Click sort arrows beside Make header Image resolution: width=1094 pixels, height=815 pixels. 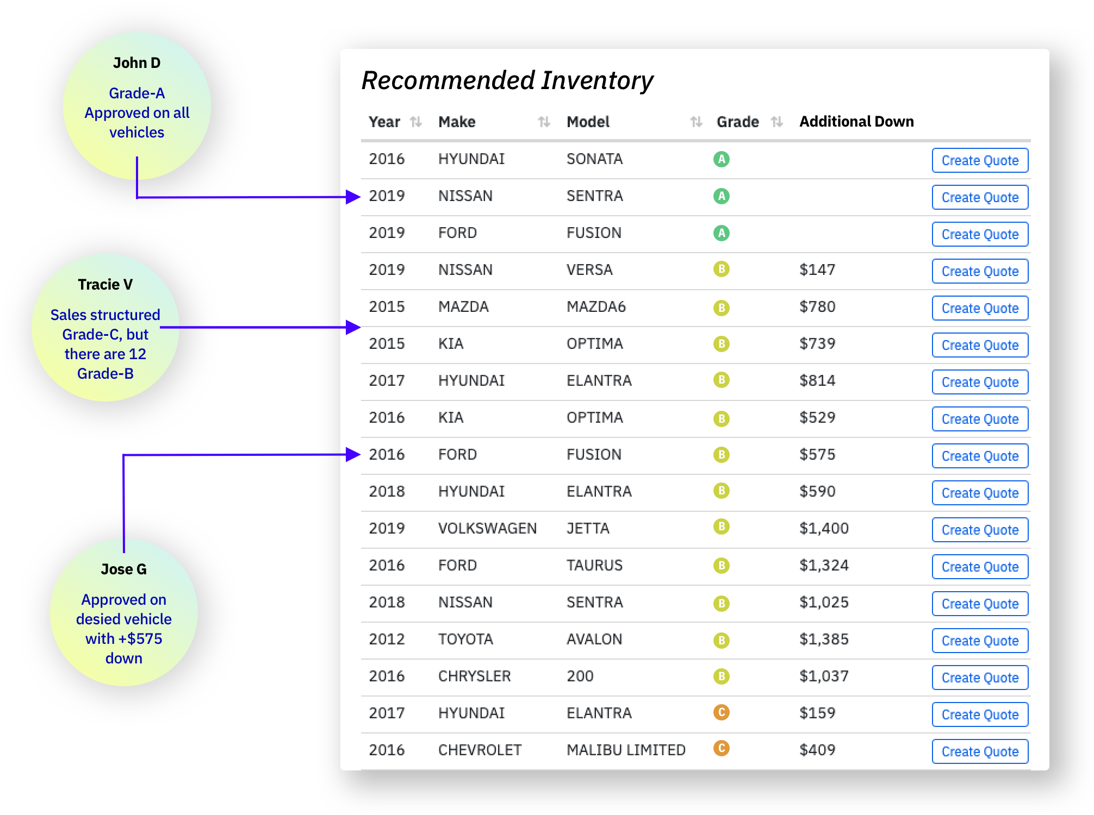point(544,122)
